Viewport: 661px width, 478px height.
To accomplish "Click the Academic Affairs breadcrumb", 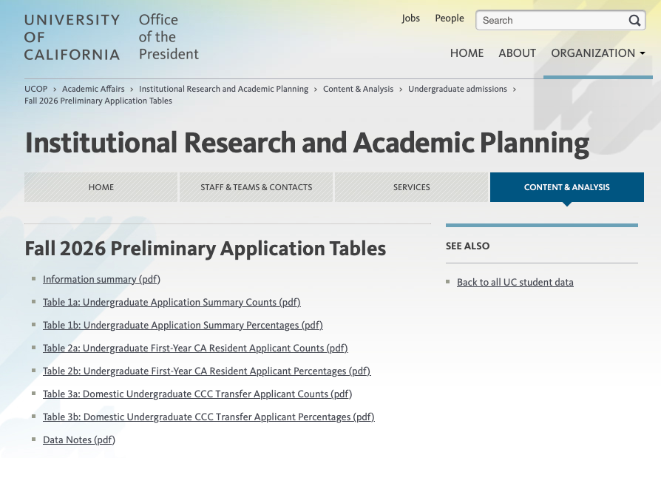I will (93, 89).
